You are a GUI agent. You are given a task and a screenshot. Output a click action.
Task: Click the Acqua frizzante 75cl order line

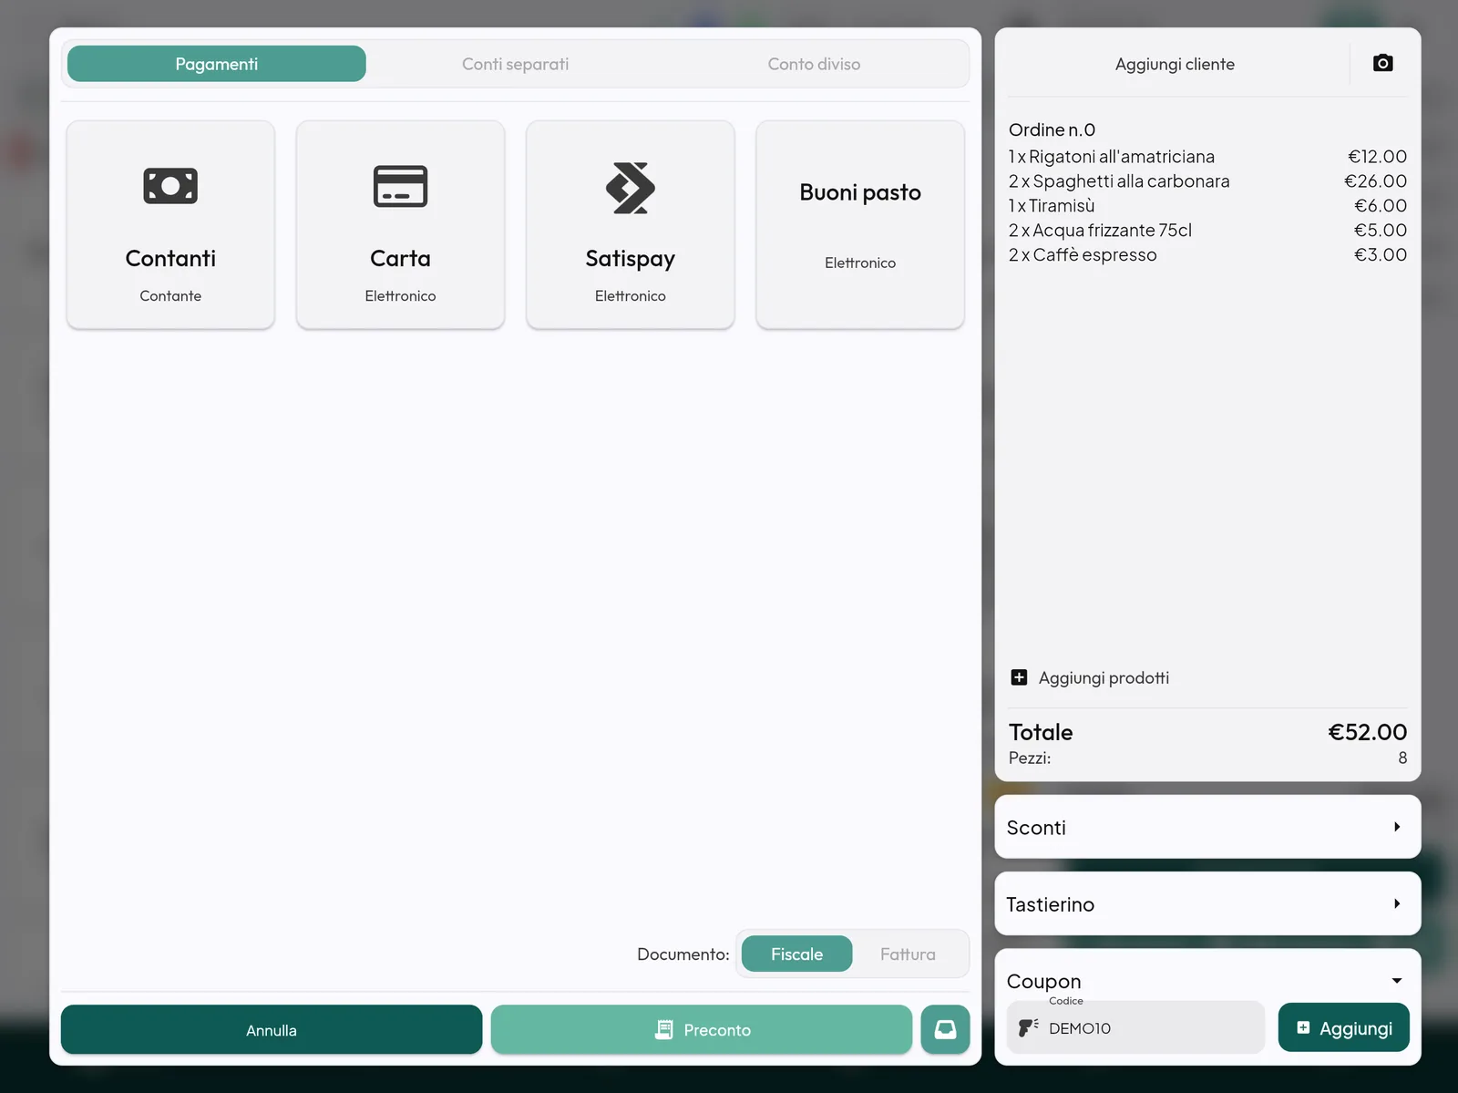tap(1207, 231)
